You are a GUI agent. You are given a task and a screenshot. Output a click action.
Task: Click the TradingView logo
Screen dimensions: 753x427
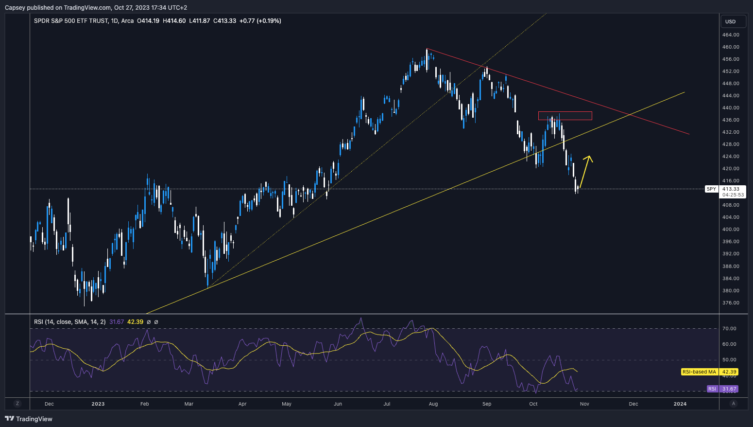(29, 419)
